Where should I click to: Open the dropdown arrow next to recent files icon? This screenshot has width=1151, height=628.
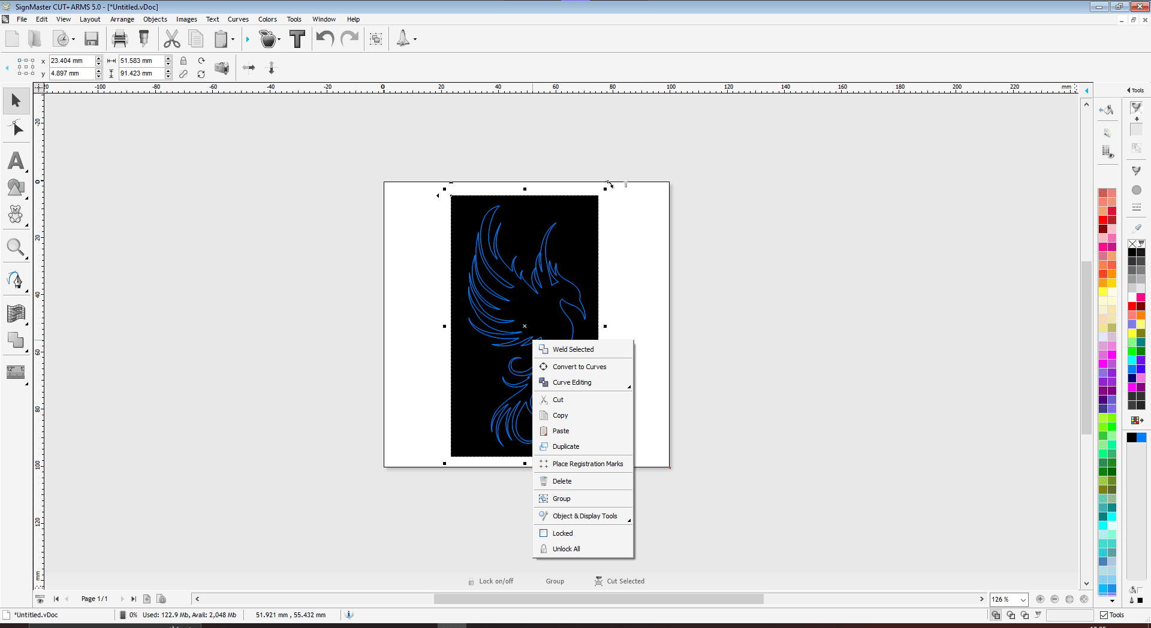click(74, 40)
